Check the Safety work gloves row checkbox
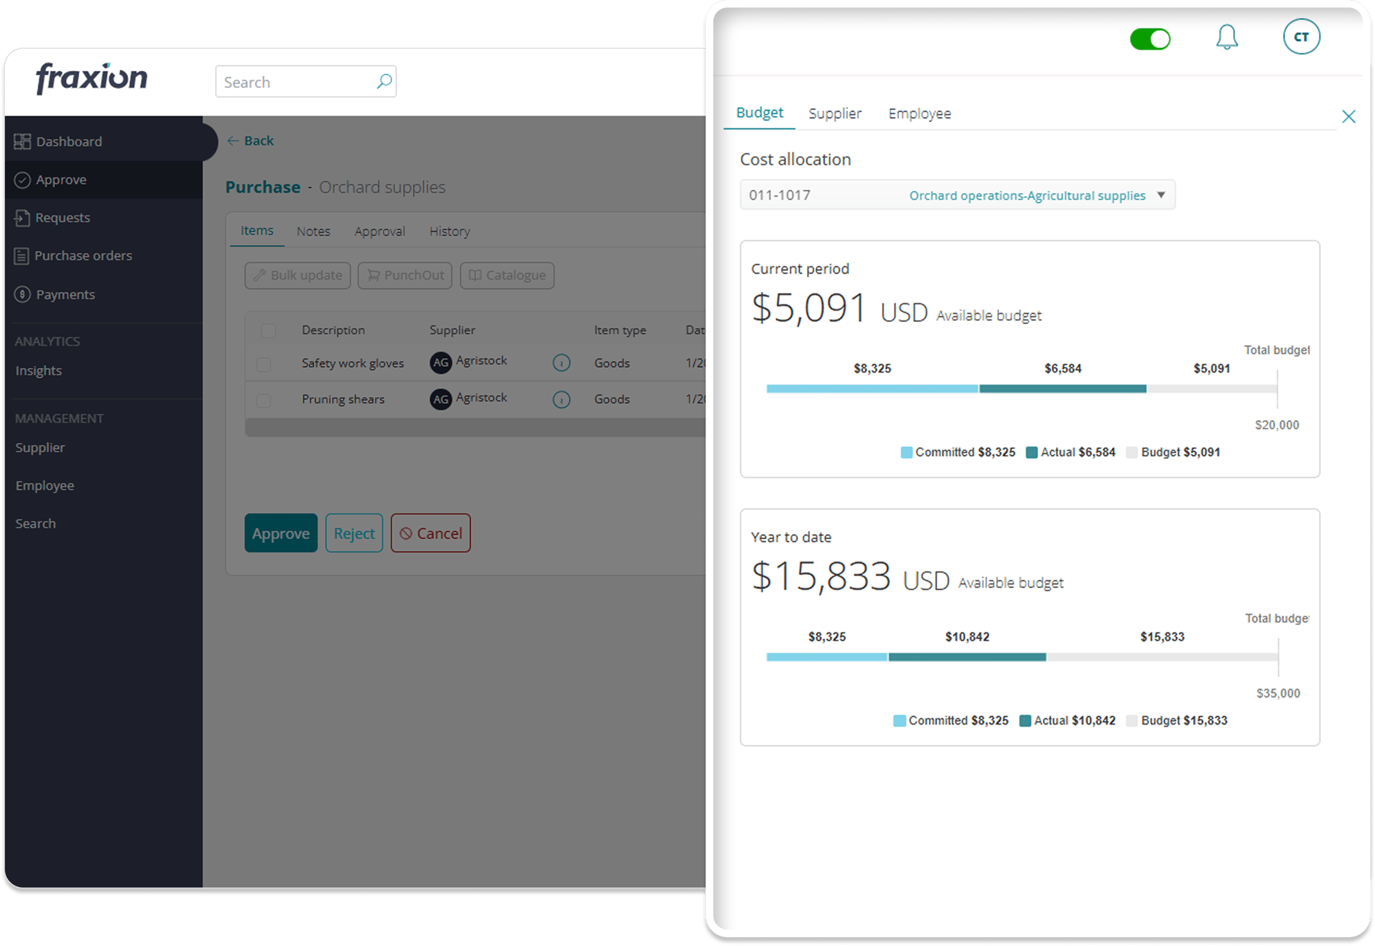The image size is (1375, 946). [265, 363]
